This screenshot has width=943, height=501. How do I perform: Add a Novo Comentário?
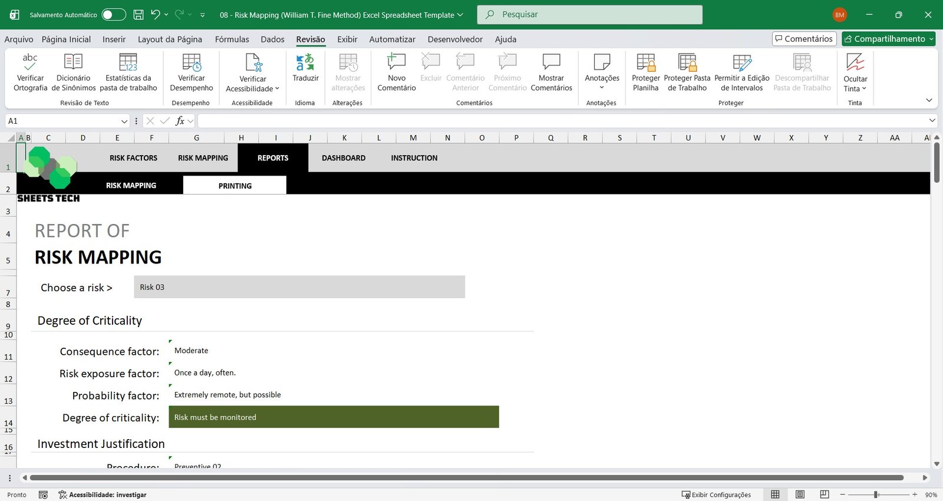(x=396, y=62)
